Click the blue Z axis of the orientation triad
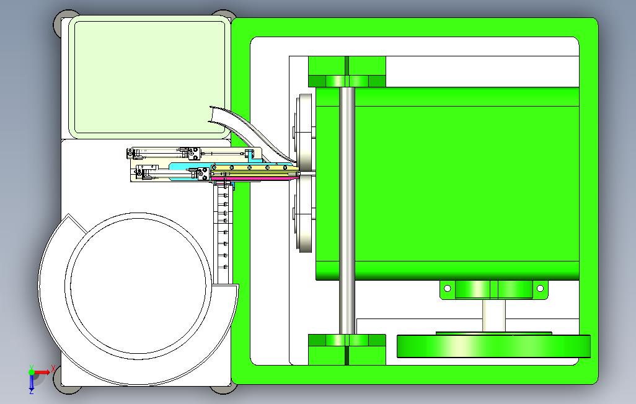The width and height of the screenshot is (636, 404). [32, 384]
